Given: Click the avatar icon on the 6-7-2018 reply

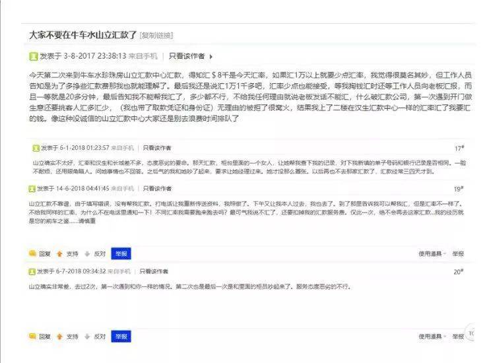Looking at the screenshot, I should click(x=32, y=271).
